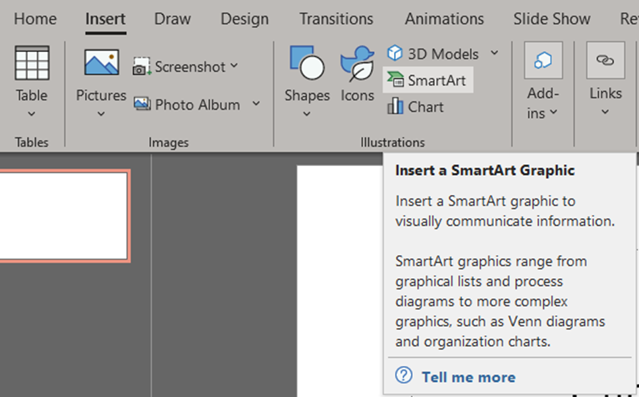The height and width of the screenshot is (397, 639).
Task: Select the Insert tab
Action: pos(105,19)
